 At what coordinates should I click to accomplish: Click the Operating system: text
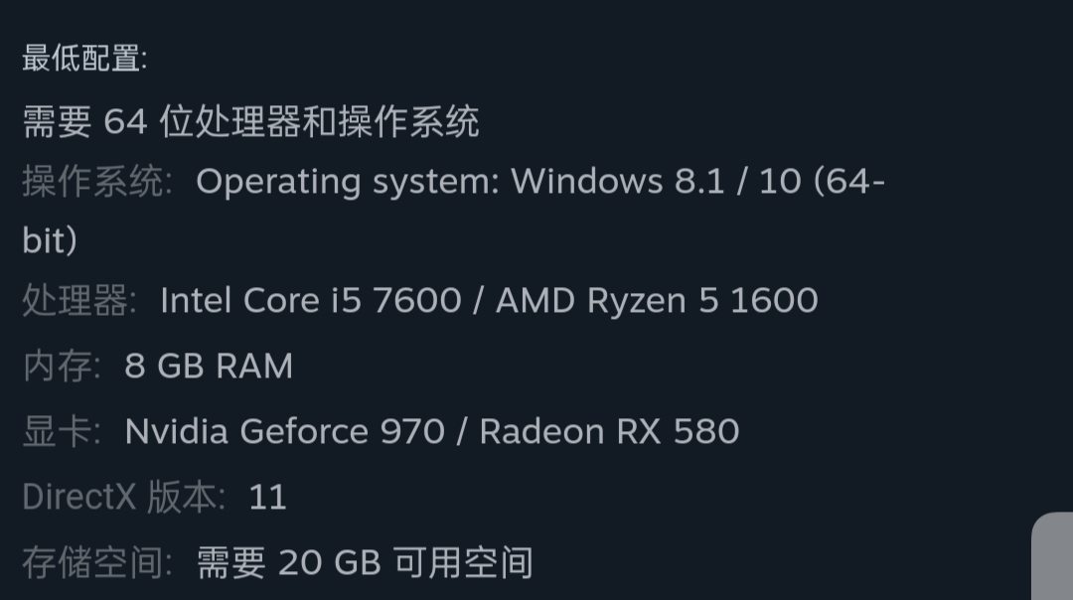(348, 182)
